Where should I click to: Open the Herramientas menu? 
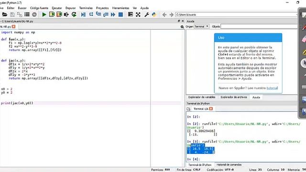120,8
